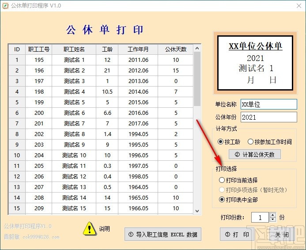Click the 2016.06 work date cell
This screenshot has width=306, height=250.
coord(138,113)
